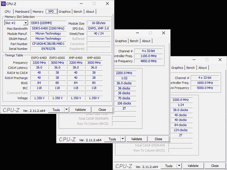Minimize the front CPU-Z SPD window
Viewport: 227px width, 170px height.
pyautogui.click(x=81, y=4)
